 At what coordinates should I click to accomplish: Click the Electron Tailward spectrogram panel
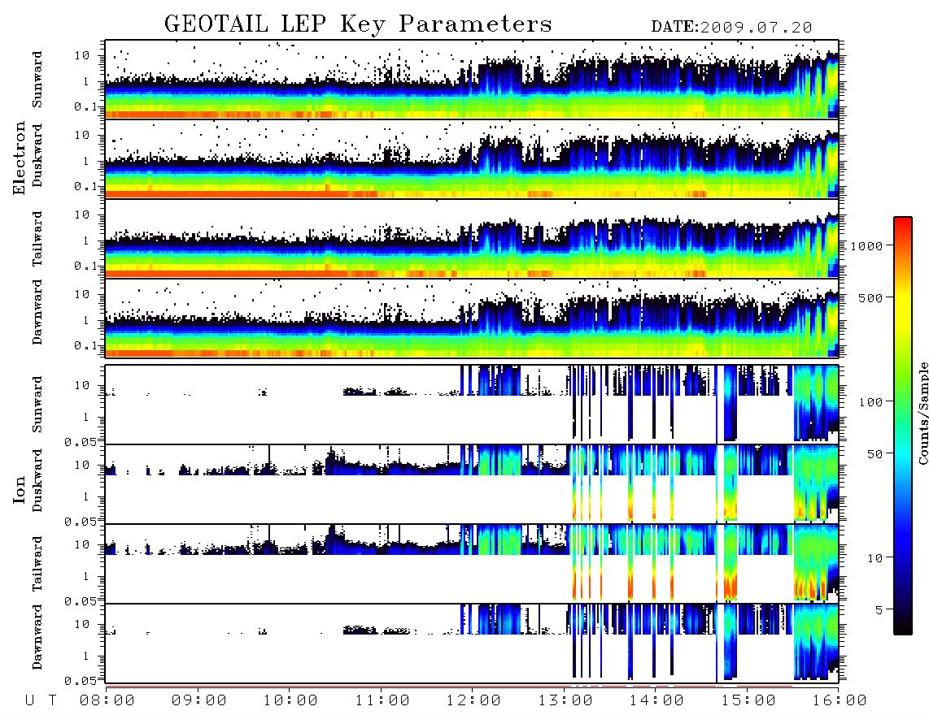point(472,239)
